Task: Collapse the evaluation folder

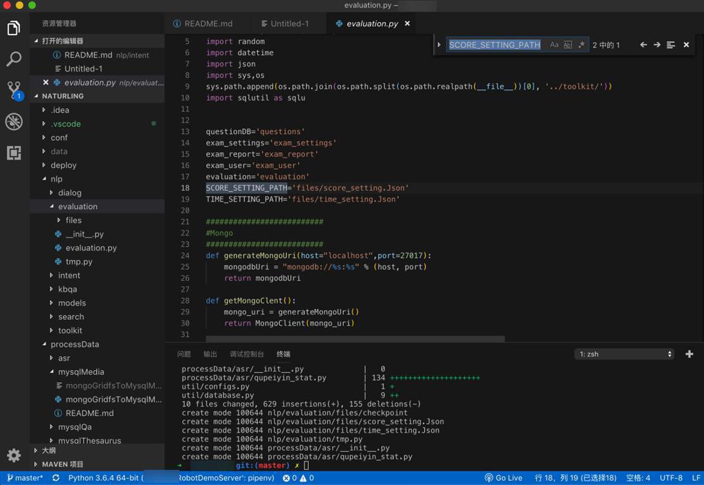Action: click(x=97, y=206)
